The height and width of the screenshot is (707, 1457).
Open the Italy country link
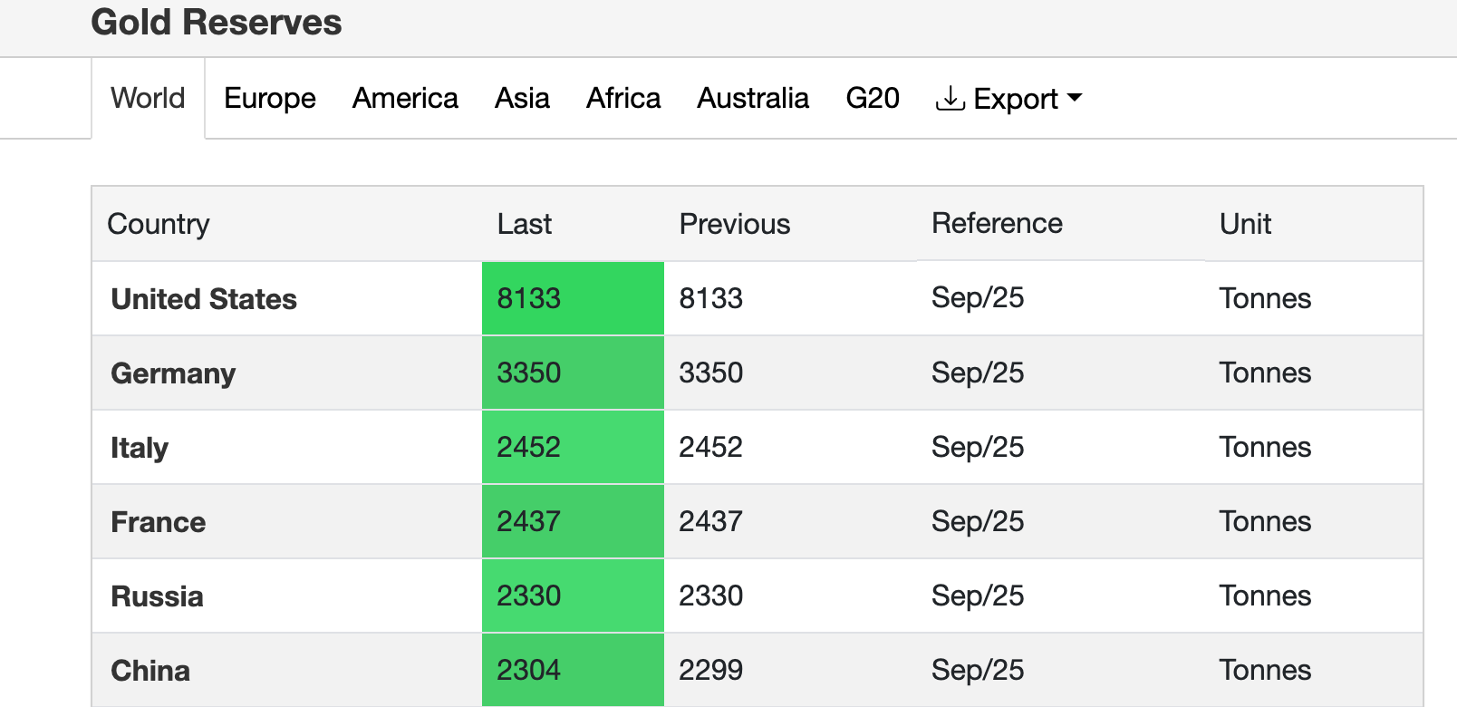pos(140,448)
